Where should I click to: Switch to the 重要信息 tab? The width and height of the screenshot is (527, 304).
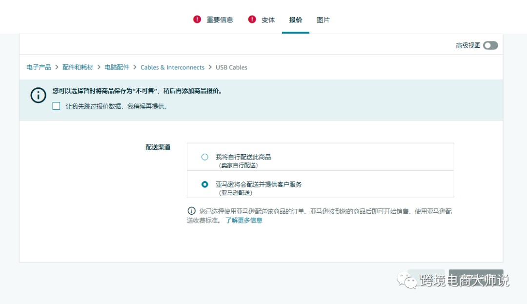[219, 20]
